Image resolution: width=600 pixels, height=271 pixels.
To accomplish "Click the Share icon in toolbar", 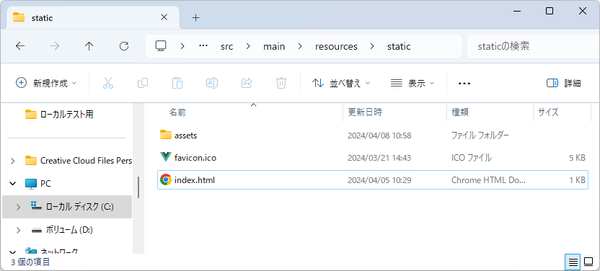I will tap(247, 83).
